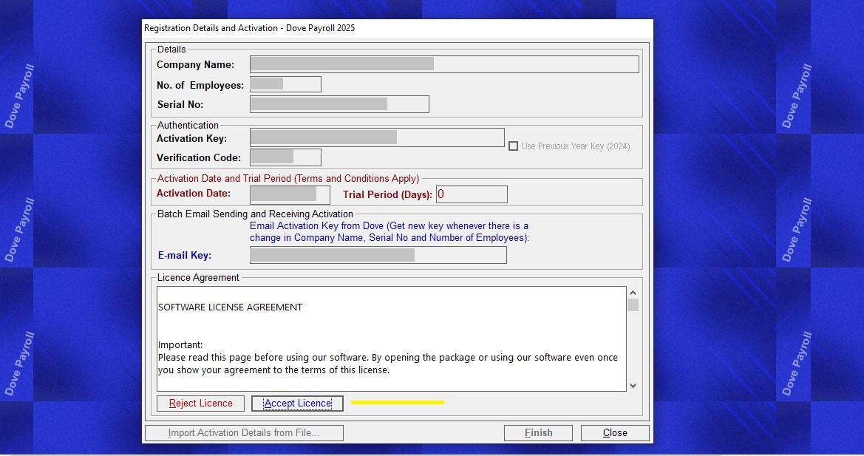Close the registration dialog with Close button
Image resolution: width=864 pixels, height=456 pixels.
click(x=615, y=433)
